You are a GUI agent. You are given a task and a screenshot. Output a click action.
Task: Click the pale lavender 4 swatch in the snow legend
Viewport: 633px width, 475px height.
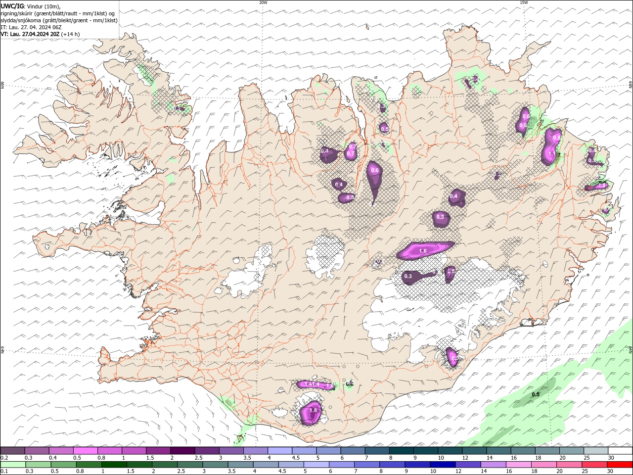[x=280, y=451]
